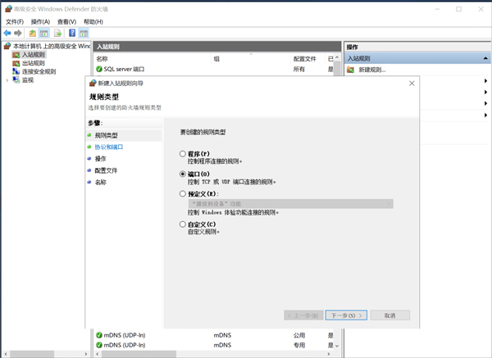This screenshot has height=358, width=492.
Task: Click the 取消 button
Action: tap(390, 315)
